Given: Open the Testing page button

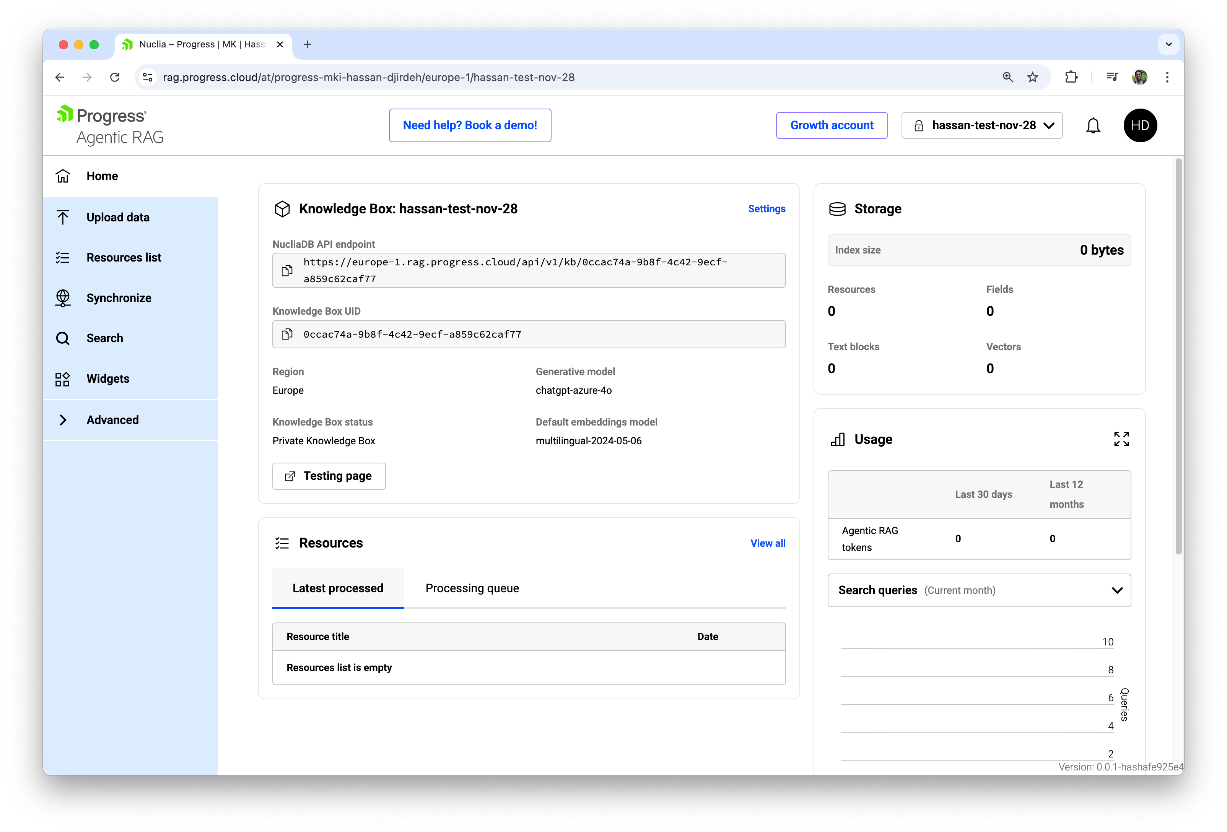Looking at the screenshot, I should (329, 476).
